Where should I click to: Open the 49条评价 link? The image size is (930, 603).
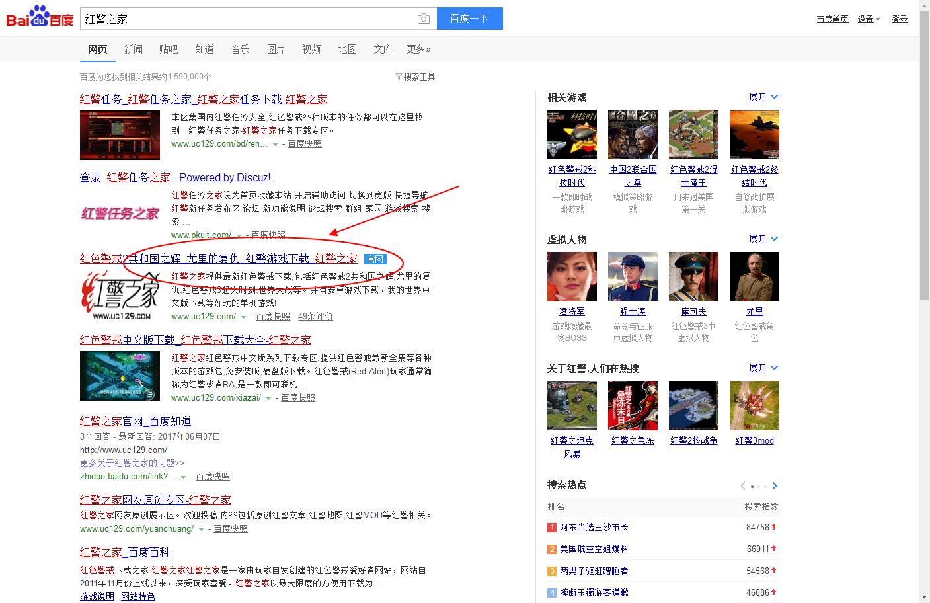click(315, 316)
